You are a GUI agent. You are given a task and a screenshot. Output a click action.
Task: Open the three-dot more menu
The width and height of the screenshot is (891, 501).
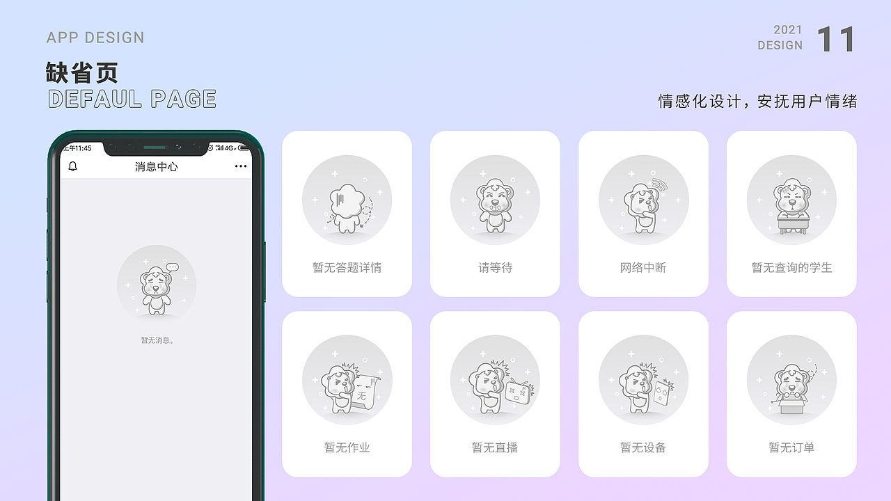click(241, 166)
